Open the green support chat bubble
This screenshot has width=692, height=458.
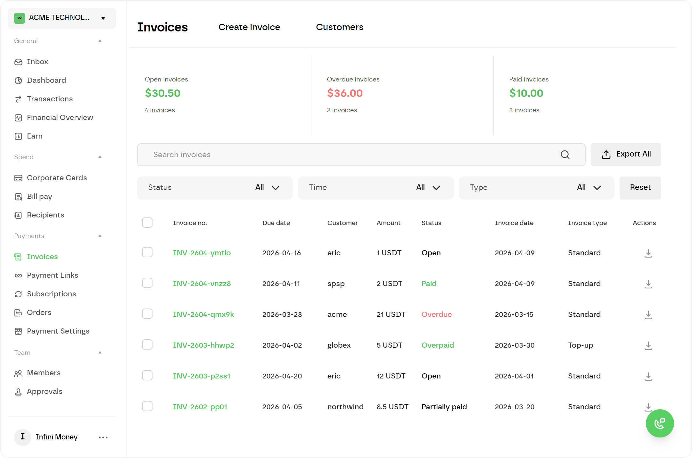[660, 423]
